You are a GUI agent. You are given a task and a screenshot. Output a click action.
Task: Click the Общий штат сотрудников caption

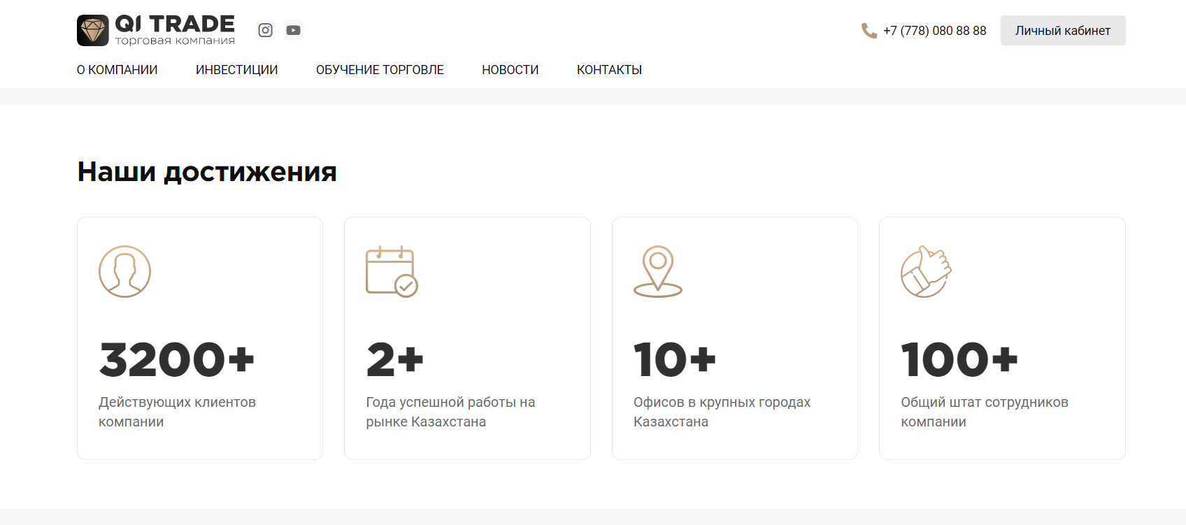(x=985, y=412)
